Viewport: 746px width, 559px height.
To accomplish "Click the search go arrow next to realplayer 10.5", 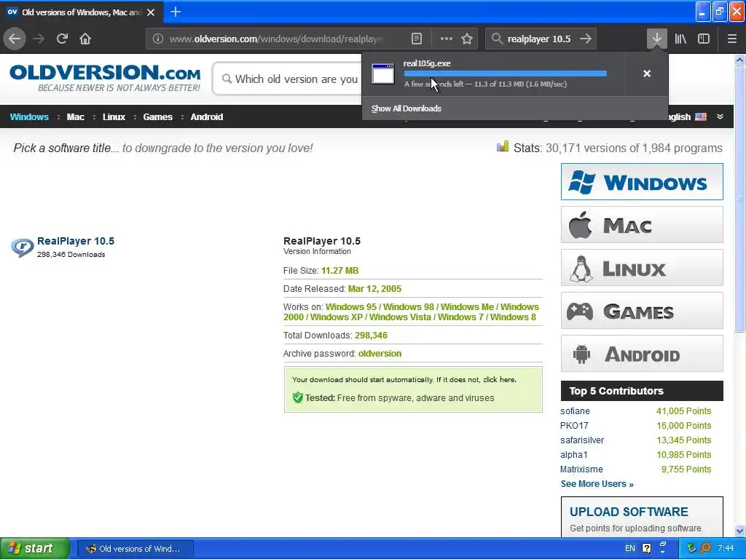I will [x=586, y=39].
